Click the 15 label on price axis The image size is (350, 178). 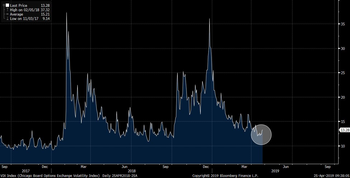tap(342, 122)
